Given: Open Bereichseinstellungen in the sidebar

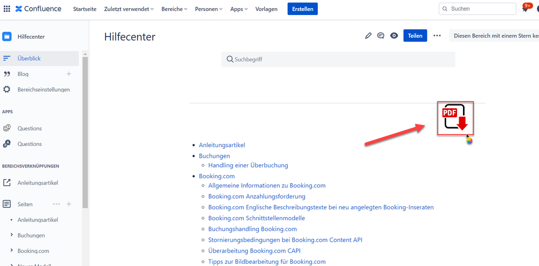Looking at the screenshot, I should pyautogui.click(x=44, y=89).
